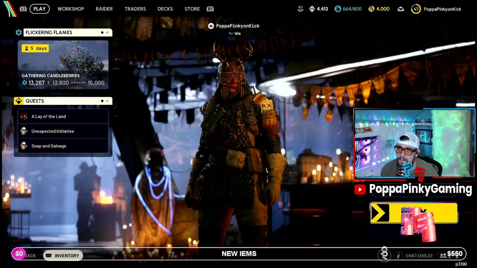The image size is (477, 268).
Task: Open the STORE tab
Action: [192, 9]
